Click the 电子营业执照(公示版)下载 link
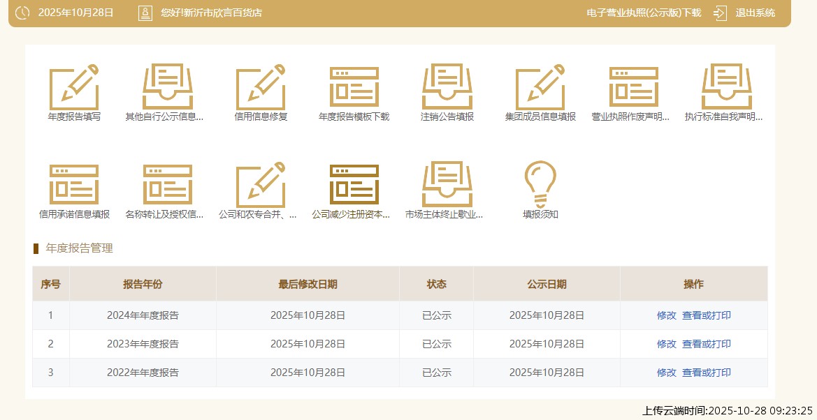Image resolution: width=817 pixels, height=420 pixels. [643, 13]
